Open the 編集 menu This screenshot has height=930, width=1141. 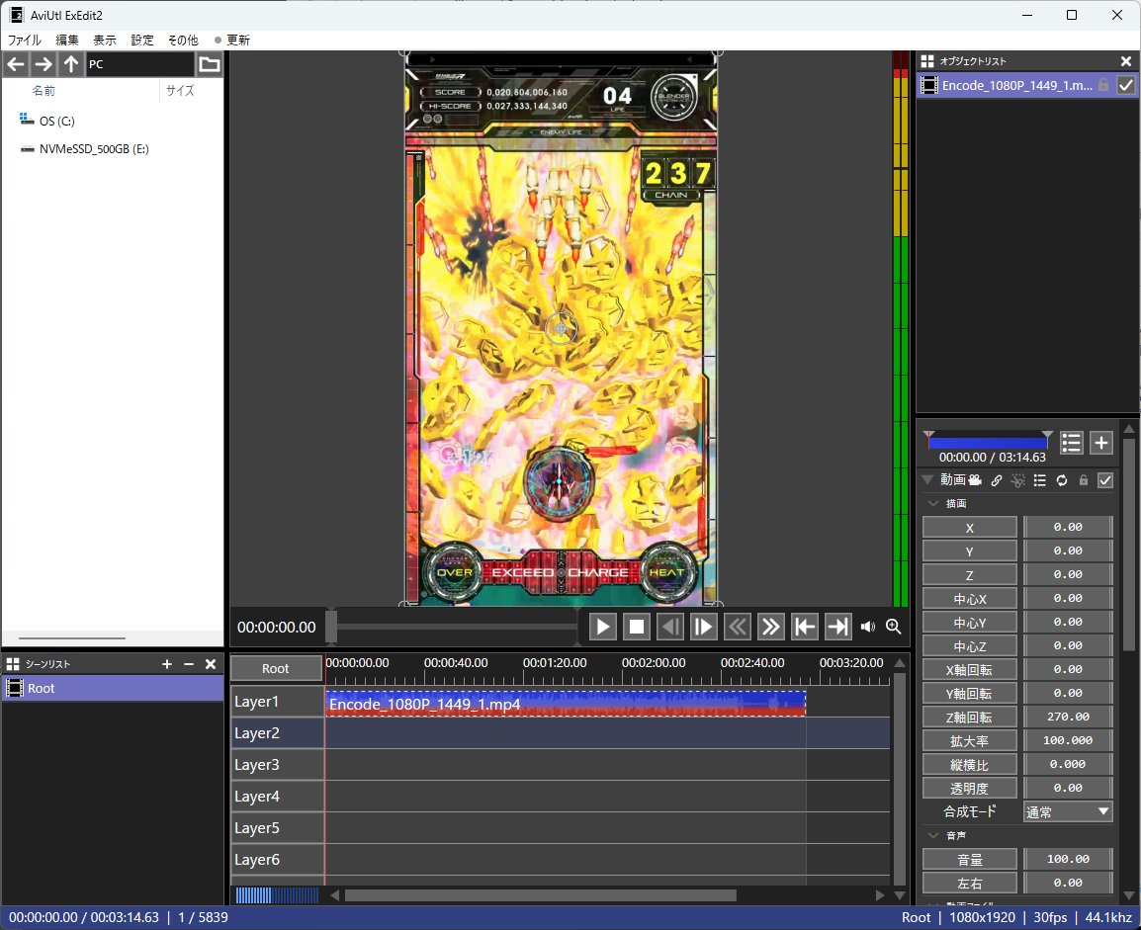[x=67, y=40]
